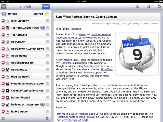Delete the AppGamer.n...atest News feed
Image resolution: width=163 pixels, height=122 pixels.
coord(3,49)
